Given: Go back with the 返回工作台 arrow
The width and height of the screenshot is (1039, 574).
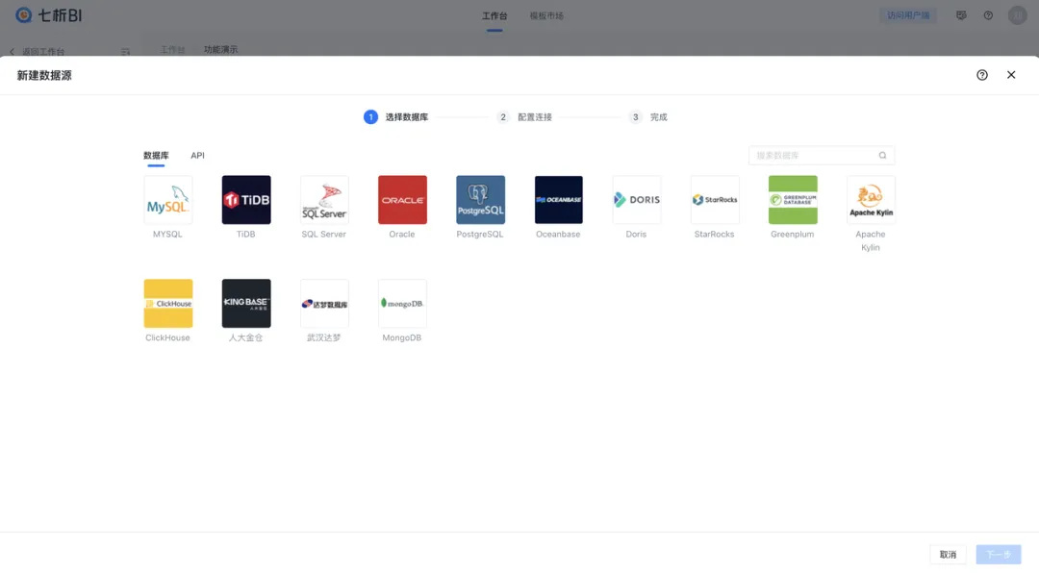Looking at the screenshot, I should pyautogui.click(x=12, y=52).
